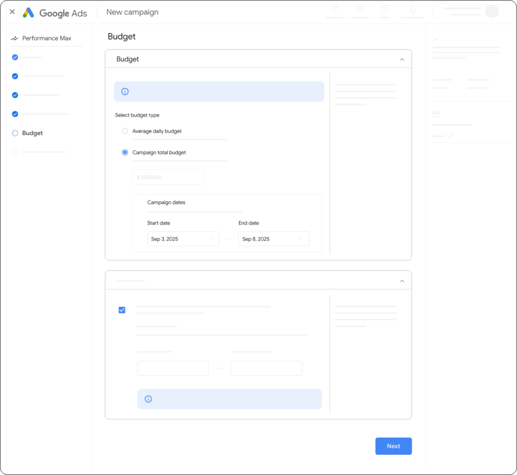This screenshot has width=517, height=475.
Task: Click the info icon in top blue banner
Action: [125, 92]
